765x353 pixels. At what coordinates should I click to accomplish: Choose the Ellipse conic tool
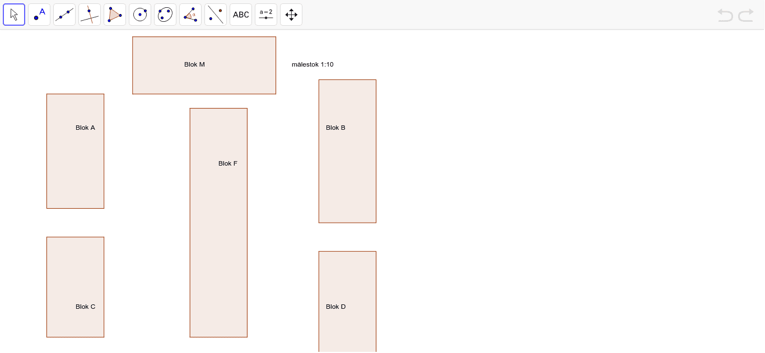pos(165,15)
